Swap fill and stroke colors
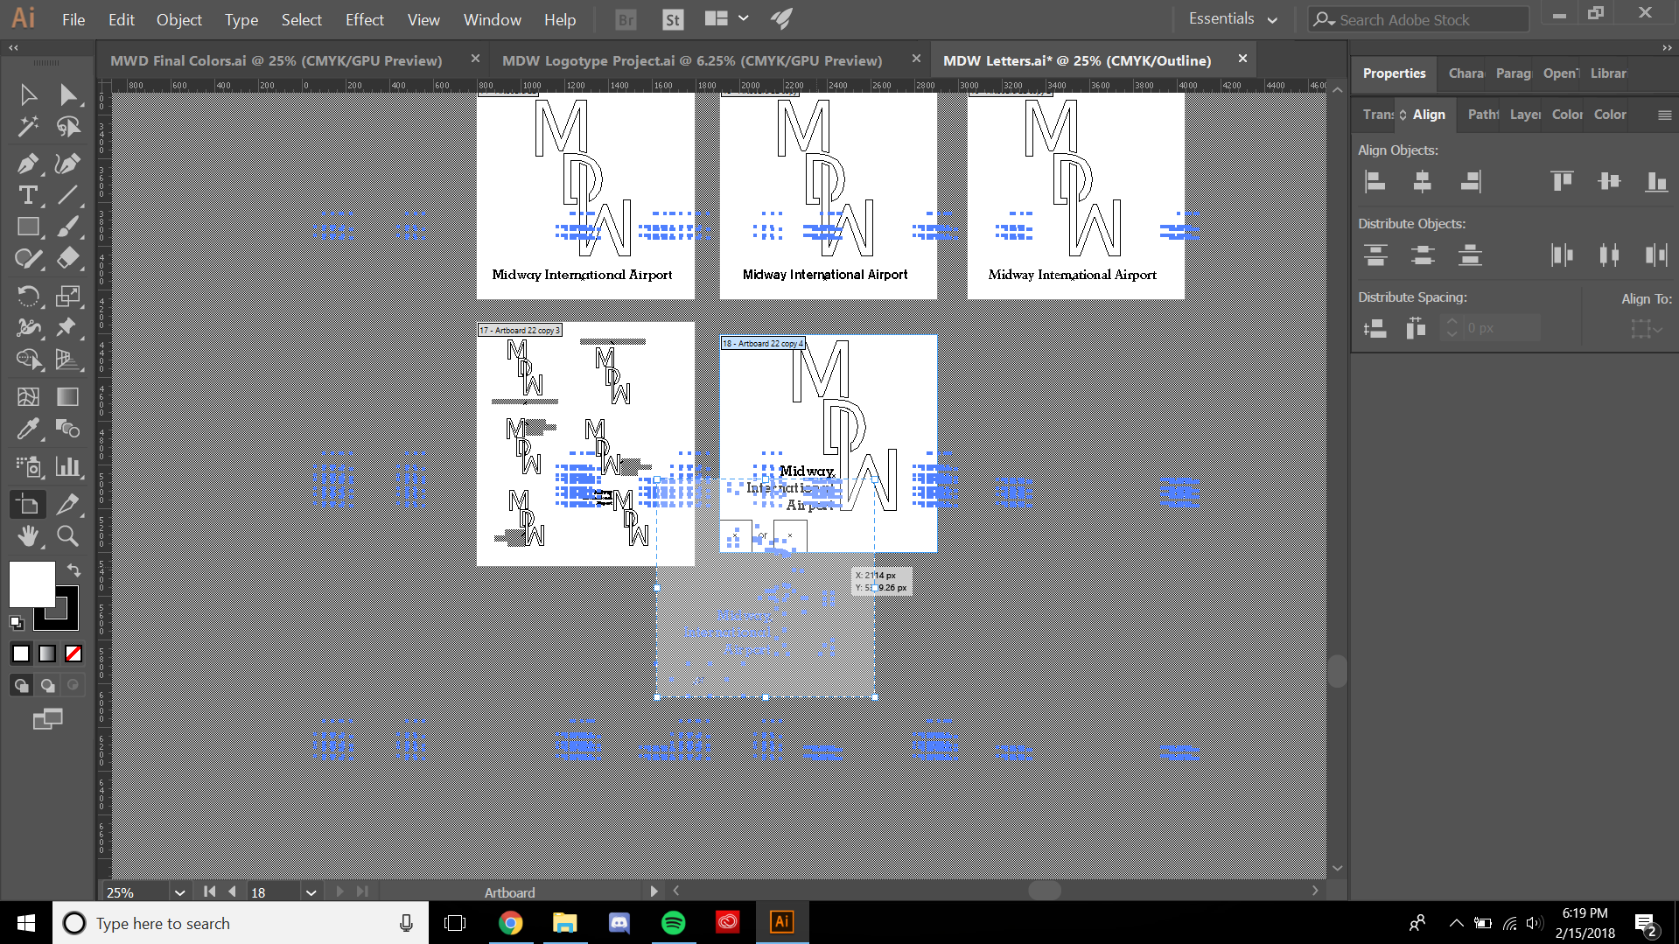Viewport: 1679px width, 944px height. pos(73,570)
